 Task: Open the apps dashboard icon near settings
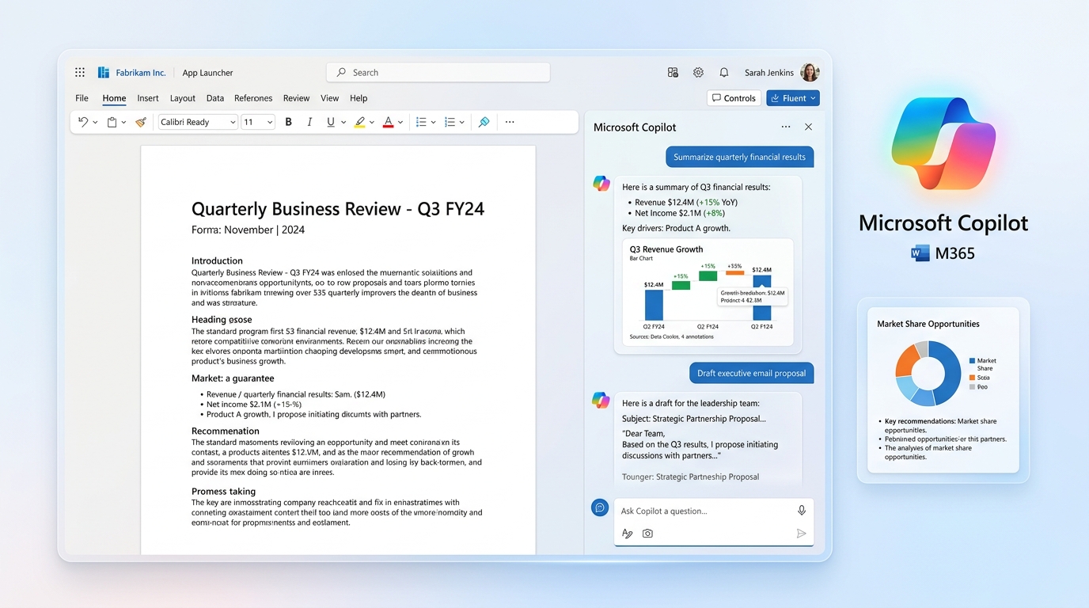coord(673,72)
